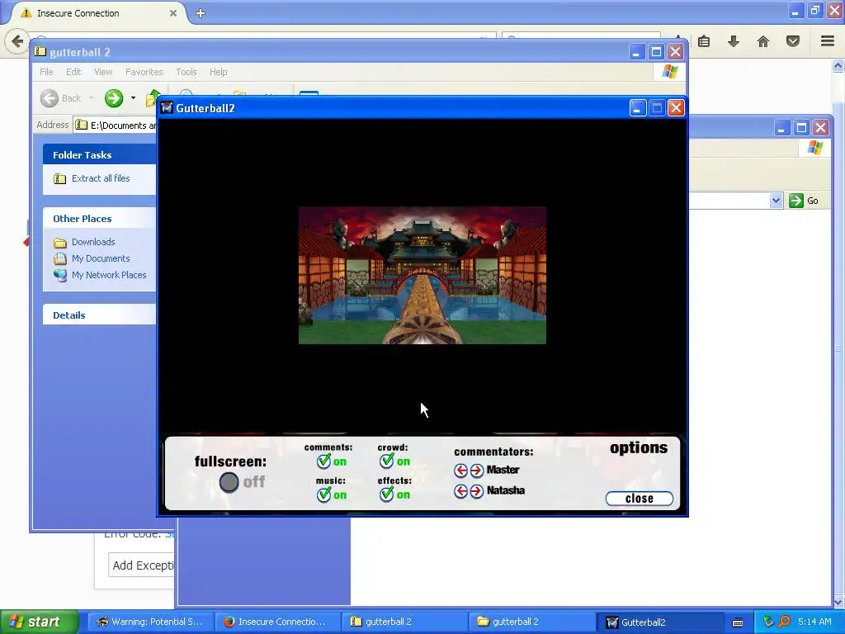
Task: Turn off the music checkbox
Action: pyautogui.click(x=323, y=494)
